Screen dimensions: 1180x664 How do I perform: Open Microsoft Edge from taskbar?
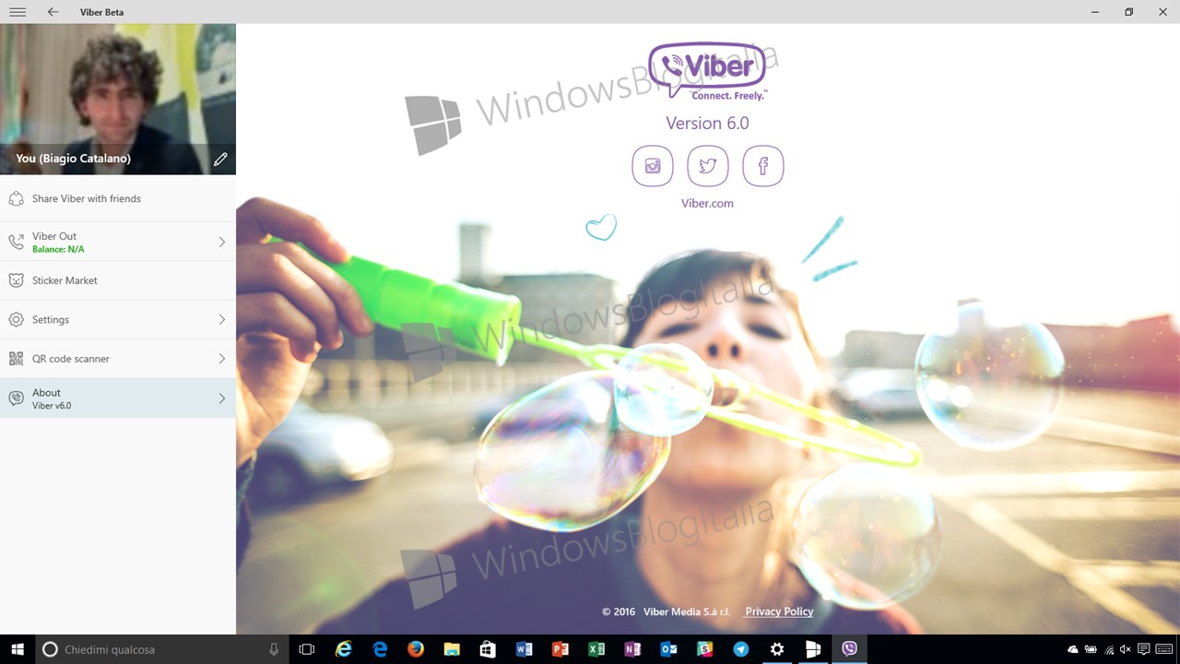380,649
